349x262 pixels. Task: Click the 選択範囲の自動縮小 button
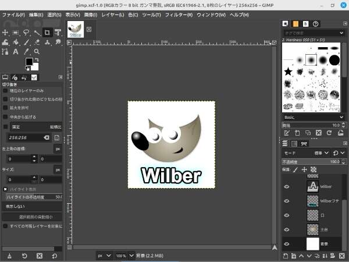coord(33,217)
